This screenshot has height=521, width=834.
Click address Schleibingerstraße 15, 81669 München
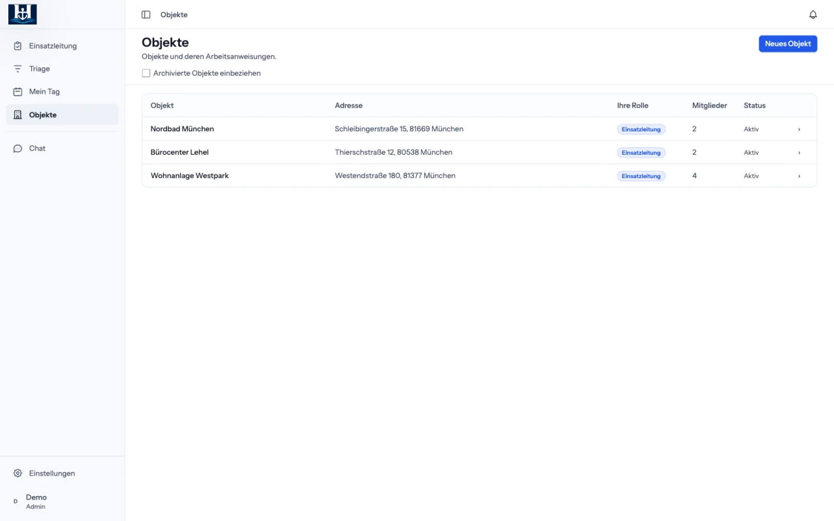[x=399, y=129]
